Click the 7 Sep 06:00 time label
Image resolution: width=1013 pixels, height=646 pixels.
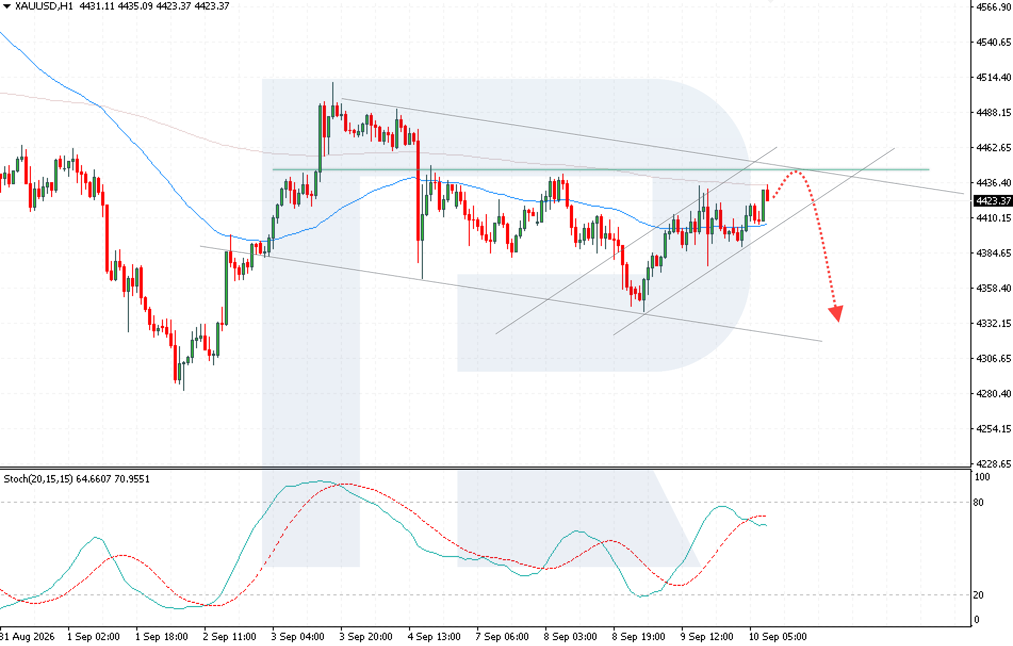coord(502,636)
